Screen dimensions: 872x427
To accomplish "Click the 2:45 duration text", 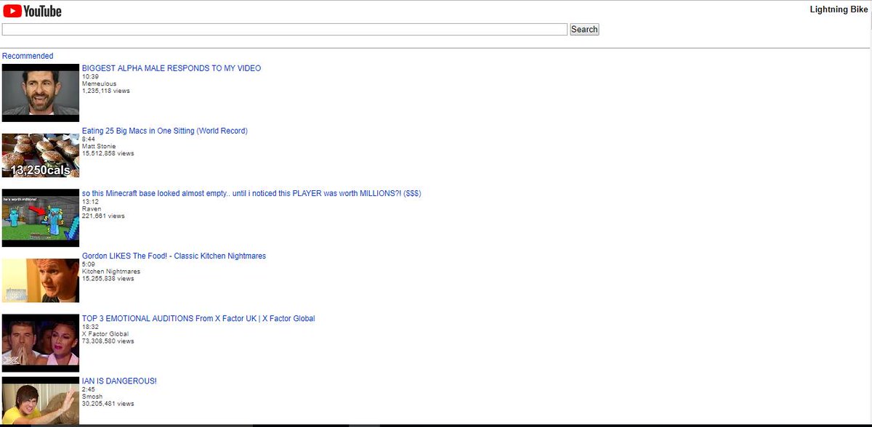I will [x=89, y=389].
